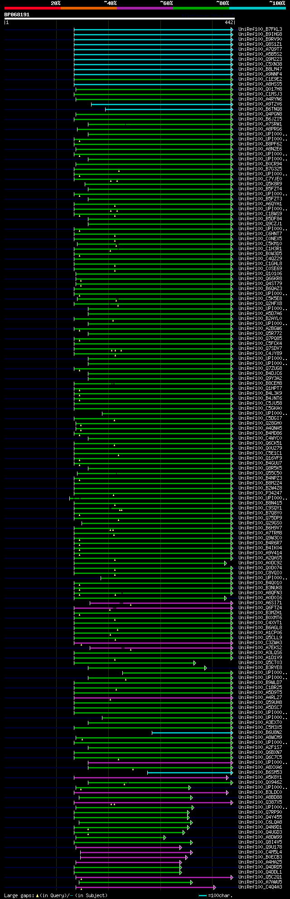Click the orange ~40% identity legend segment
This screenshot has width=290, height=899.
88,8
